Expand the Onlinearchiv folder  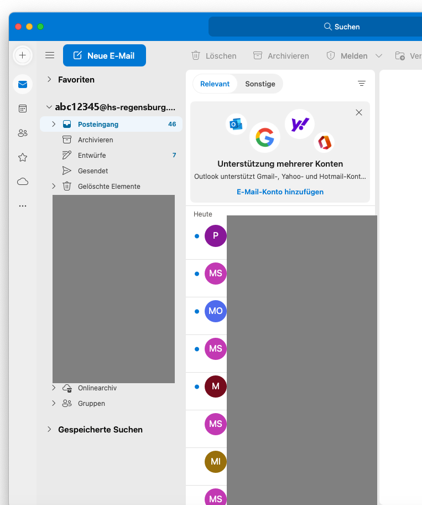point(54,388)
